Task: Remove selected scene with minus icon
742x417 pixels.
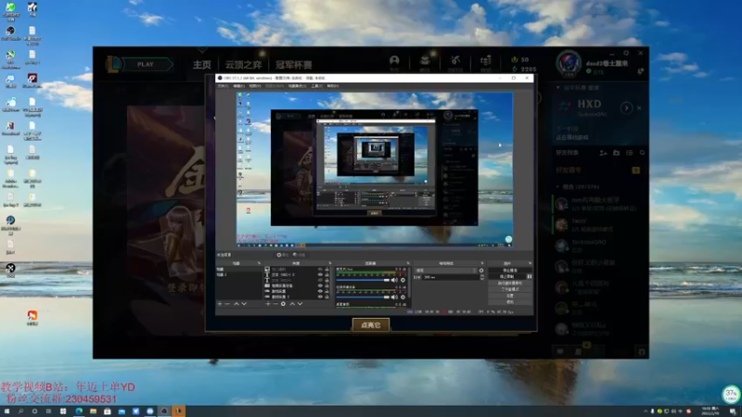Action: coord(227,304)
